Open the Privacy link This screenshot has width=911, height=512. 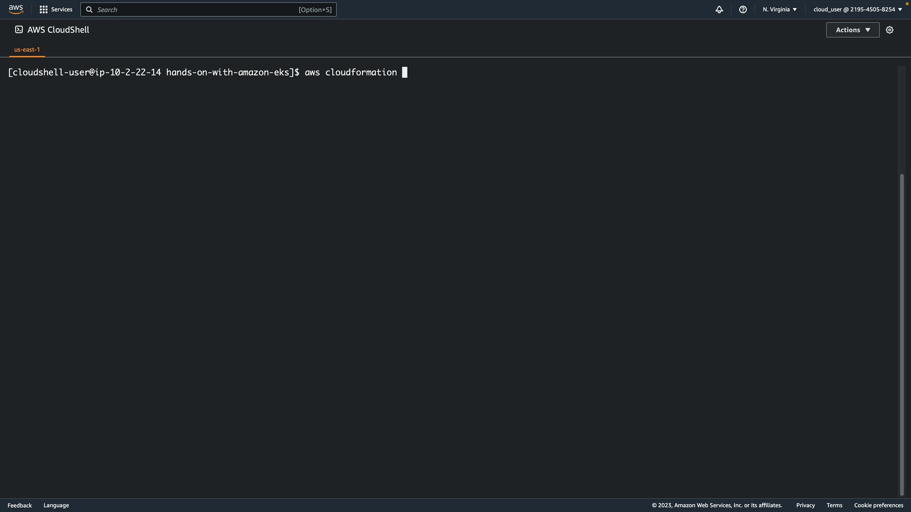tap(805, 505)
